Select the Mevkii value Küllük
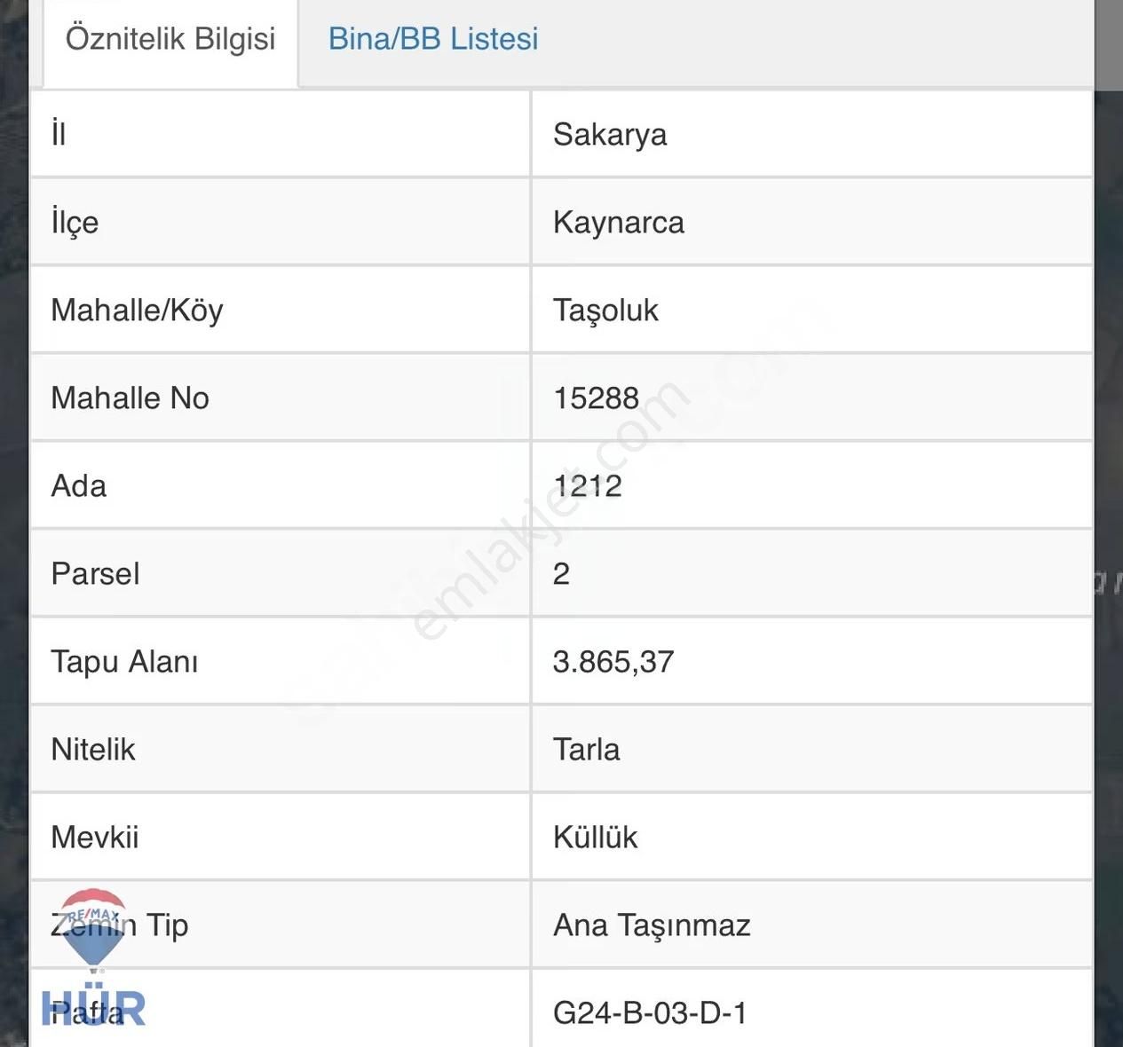This screenshot has height=1047, width=1123. click(x=593, y=837)
